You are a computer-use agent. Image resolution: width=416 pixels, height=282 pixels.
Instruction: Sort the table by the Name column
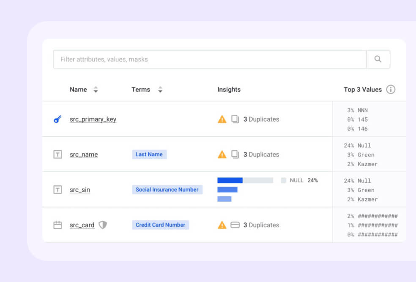(96, 89)
